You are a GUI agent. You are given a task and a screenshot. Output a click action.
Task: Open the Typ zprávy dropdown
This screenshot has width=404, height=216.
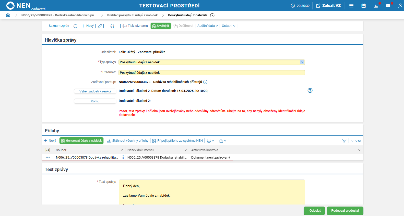pos(302,62)
